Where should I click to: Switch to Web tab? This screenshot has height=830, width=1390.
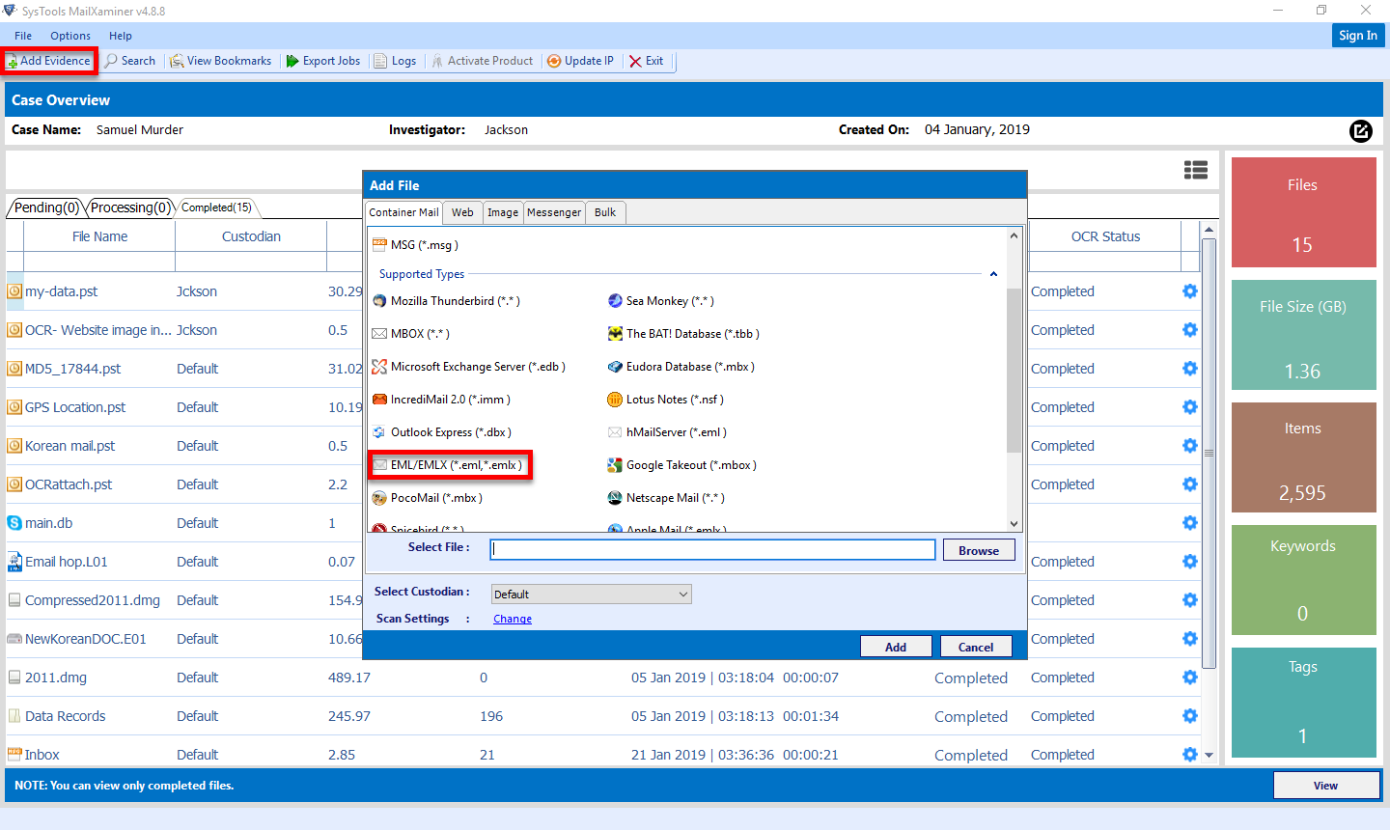click(462, 212)
